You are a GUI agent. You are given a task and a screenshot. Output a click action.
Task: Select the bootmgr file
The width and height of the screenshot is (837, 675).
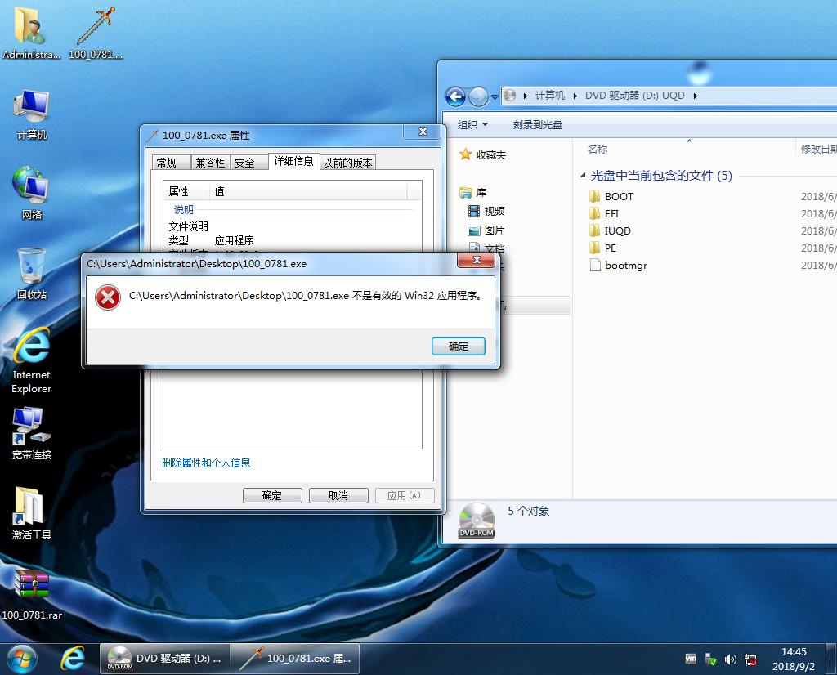point(618,266)
